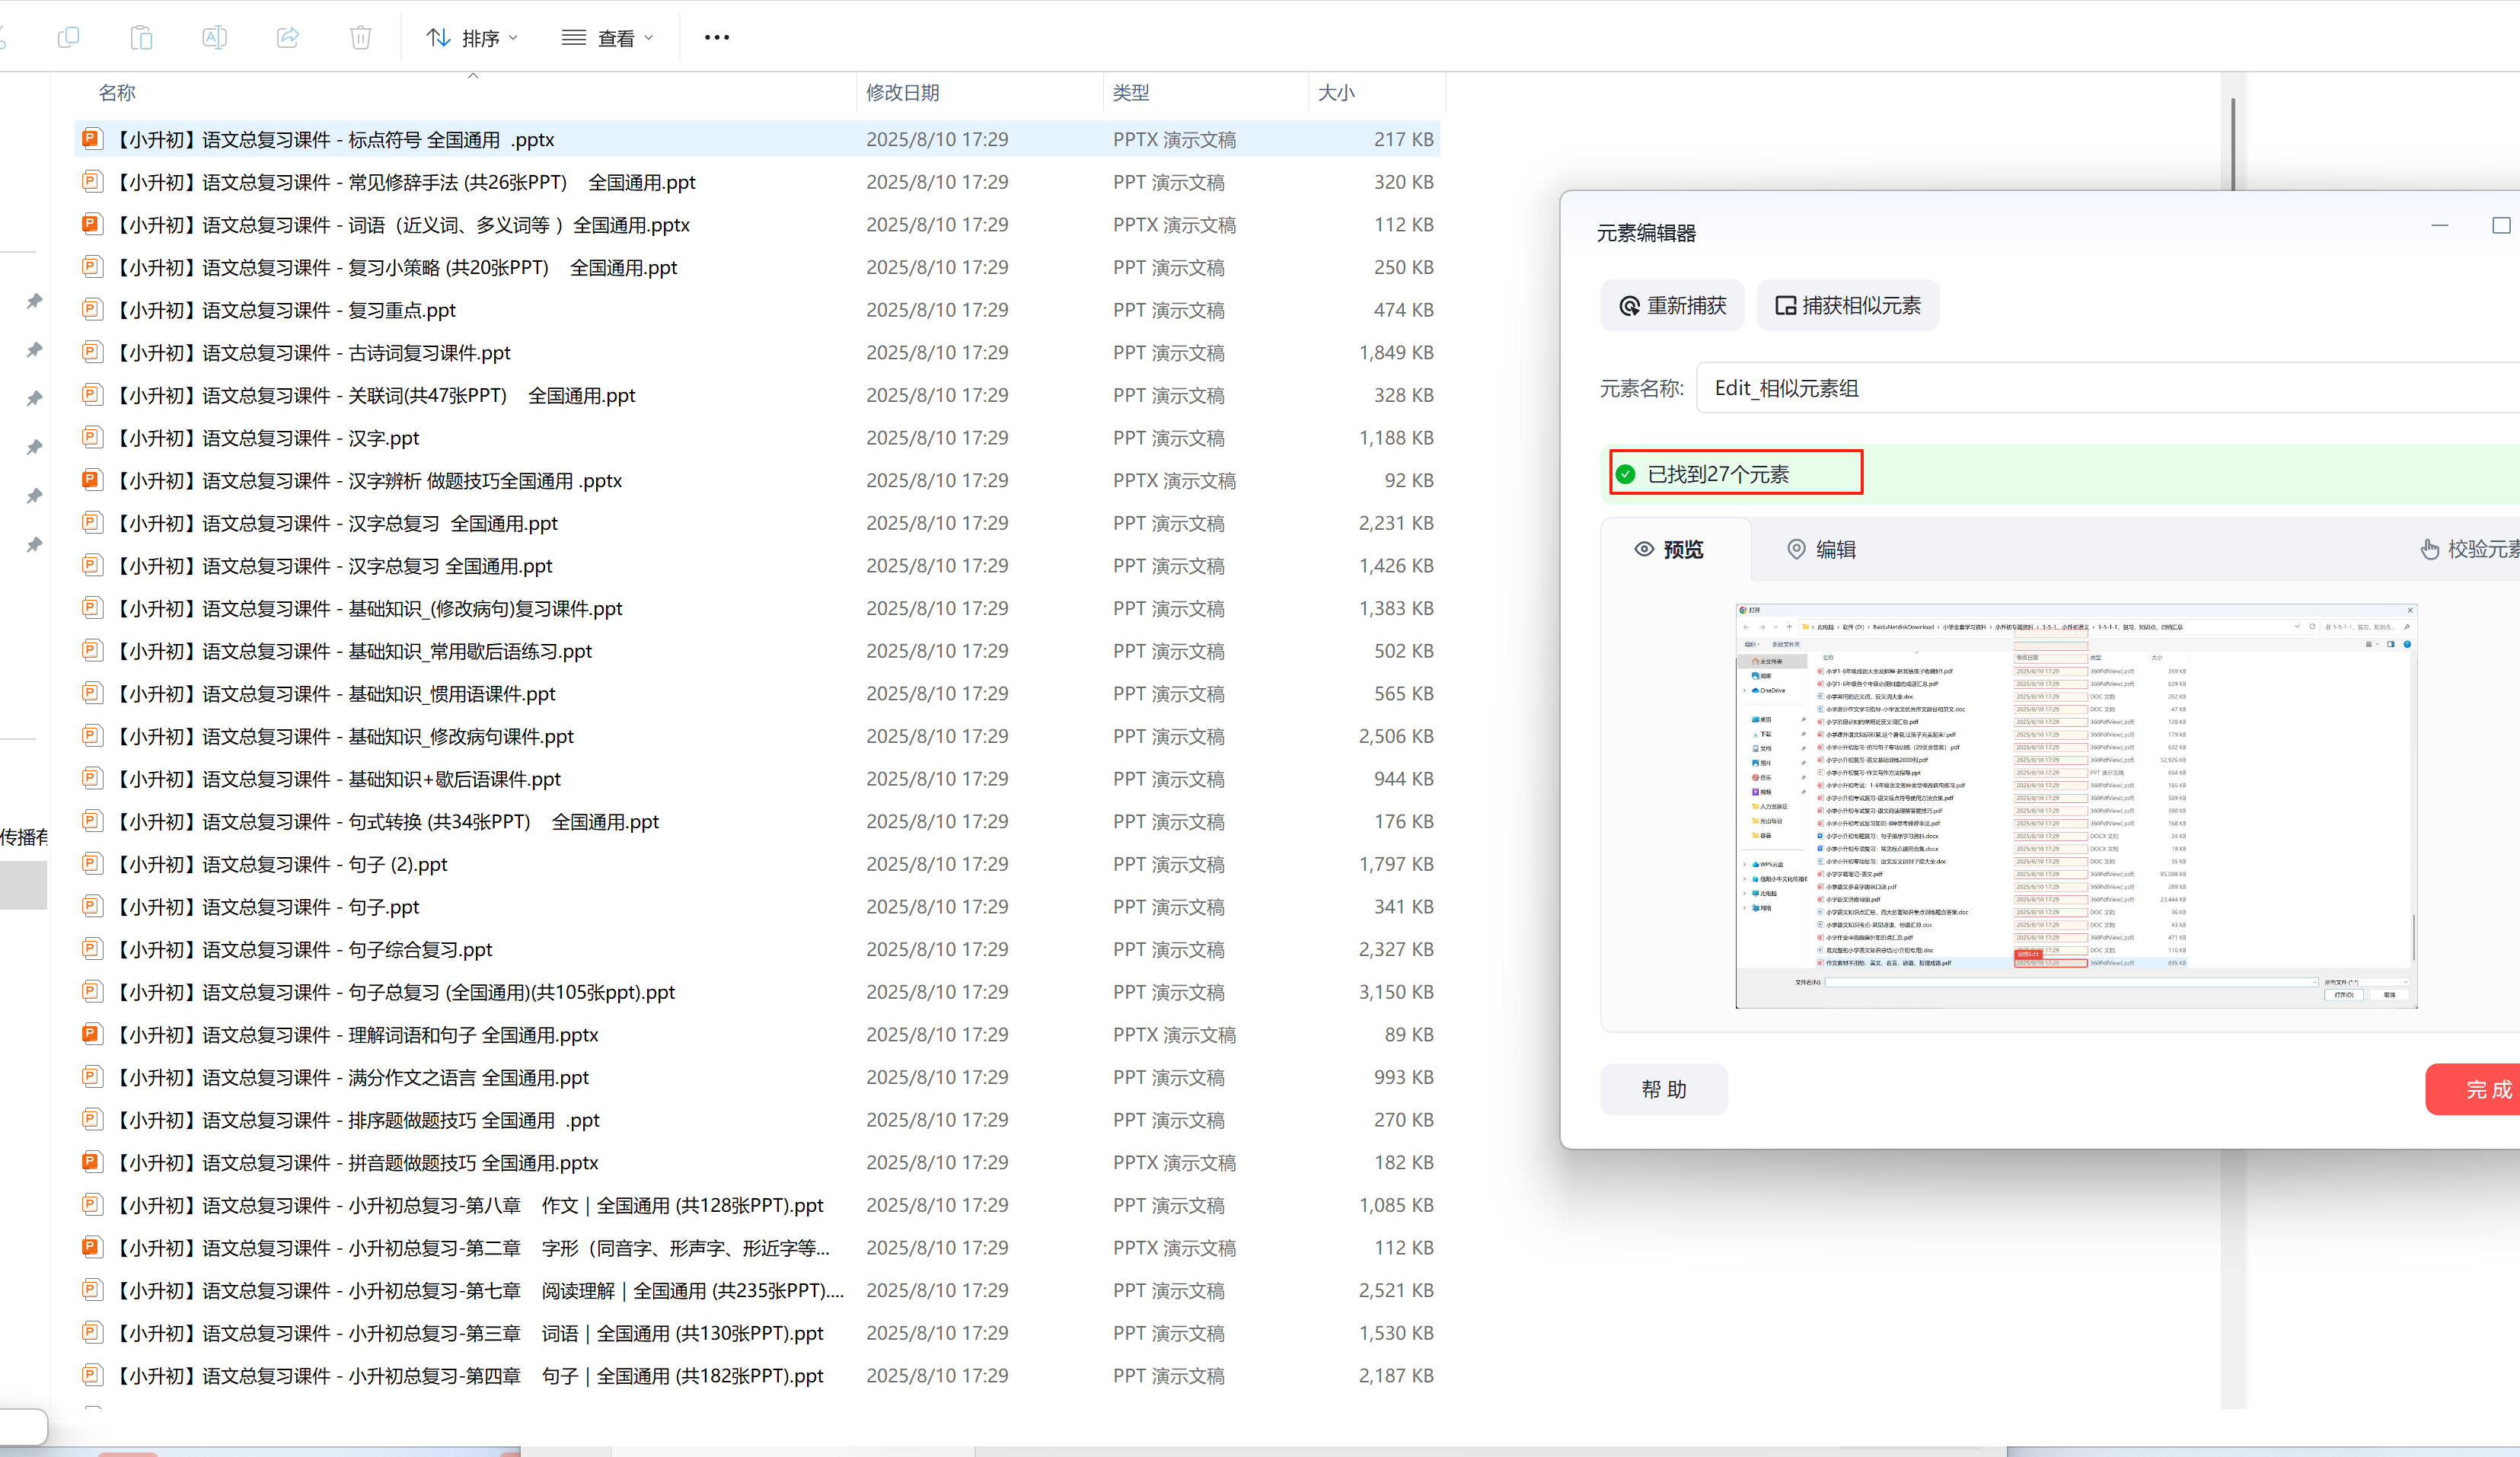The height and width of the screenshot is (1457, 2520).
Task: Click the copy icon in the toolbar
Action: click(69, 38)
